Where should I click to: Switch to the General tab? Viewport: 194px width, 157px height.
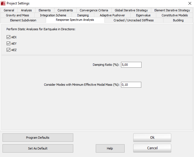(x=9, y=10)
